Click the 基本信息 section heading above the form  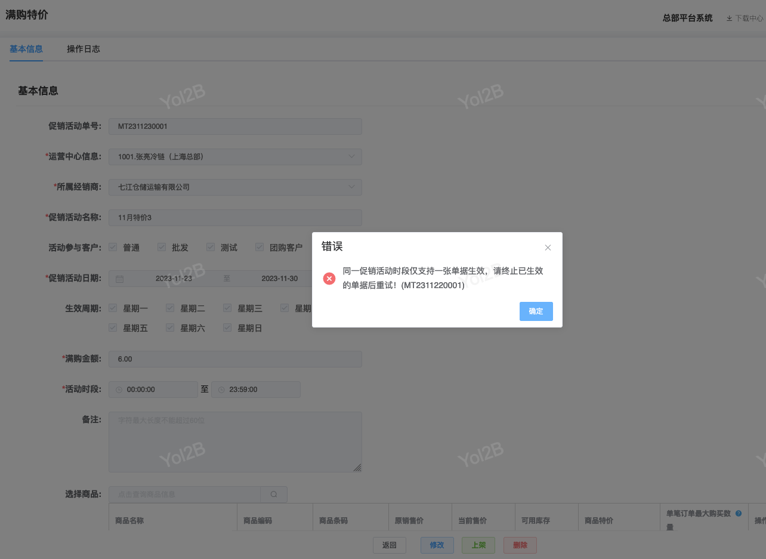(x=38, y=91)
